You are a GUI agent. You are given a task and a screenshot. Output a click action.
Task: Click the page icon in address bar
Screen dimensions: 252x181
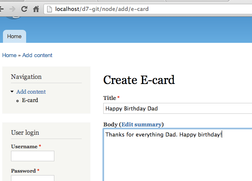point(49,9)
